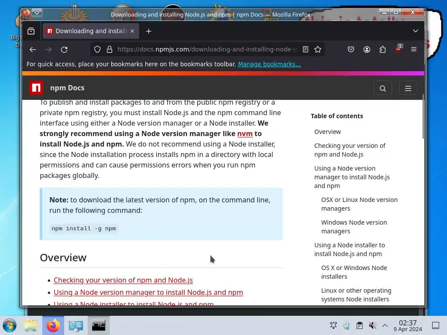Screen dimensions: 447x335
Task: Click the Manage bookmarks link
Action: (x=269, y=64)
